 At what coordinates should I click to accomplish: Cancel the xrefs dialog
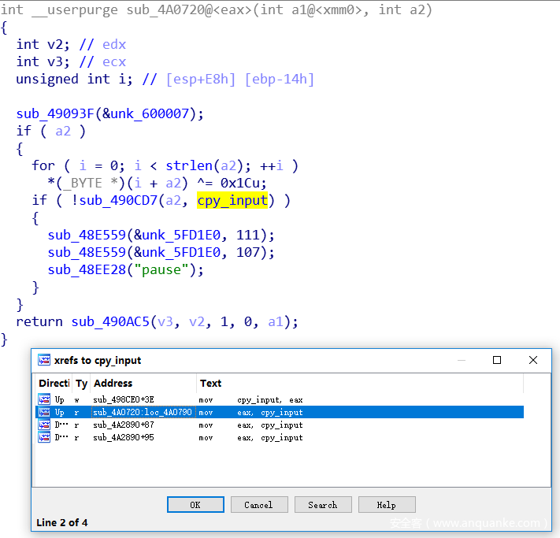tap(258, 505)
